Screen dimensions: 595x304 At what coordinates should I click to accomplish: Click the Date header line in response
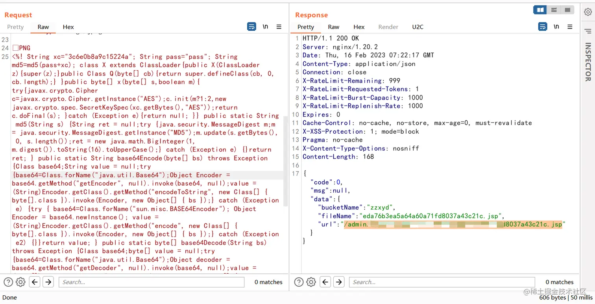[x=368, y=55]
